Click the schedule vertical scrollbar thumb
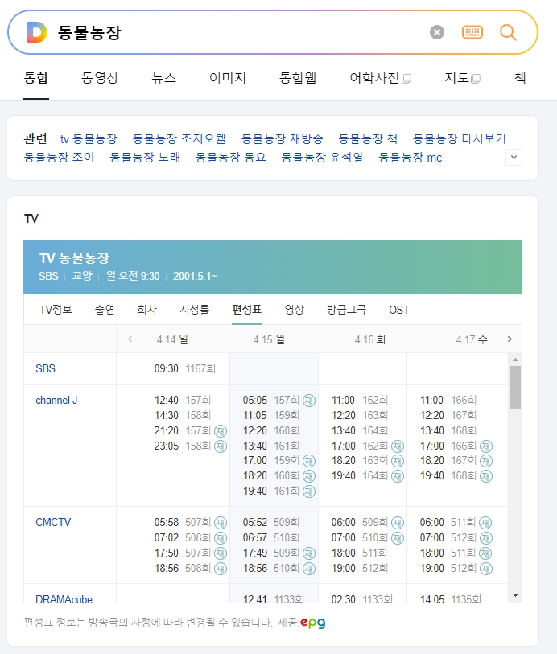 click(x=516, y=388)
